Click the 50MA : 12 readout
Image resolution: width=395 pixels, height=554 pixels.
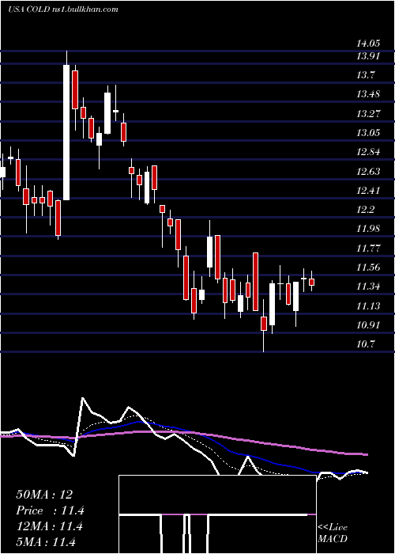tap(44, 495)
